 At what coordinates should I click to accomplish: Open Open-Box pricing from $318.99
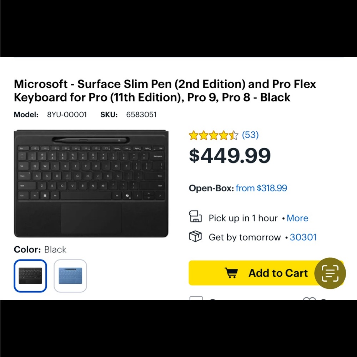pyautogui.click(x=261, y=188)
